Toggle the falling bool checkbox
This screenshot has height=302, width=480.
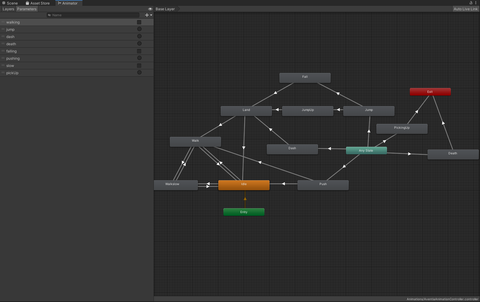click(x=139, y=51)
